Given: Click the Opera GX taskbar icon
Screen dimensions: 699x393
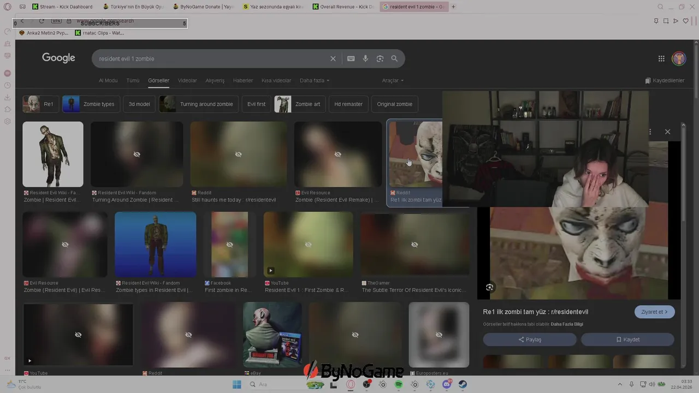Looking at the screenshot, I should (x=351, y=384).
